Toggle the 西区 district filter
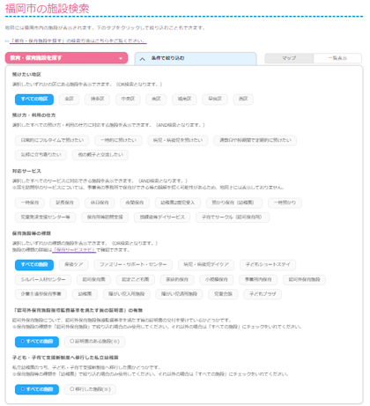370x406 pixels. [x=243, y=100]
